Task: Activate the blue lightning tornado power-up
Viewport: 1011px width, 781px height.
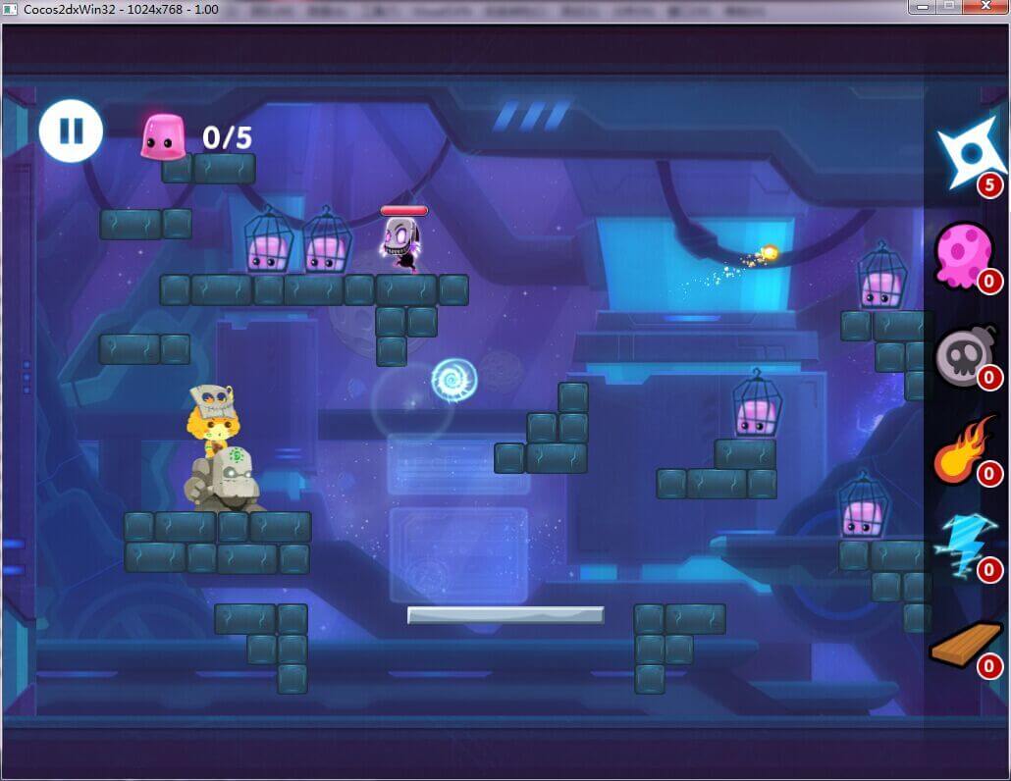Action: coord(963,543)
